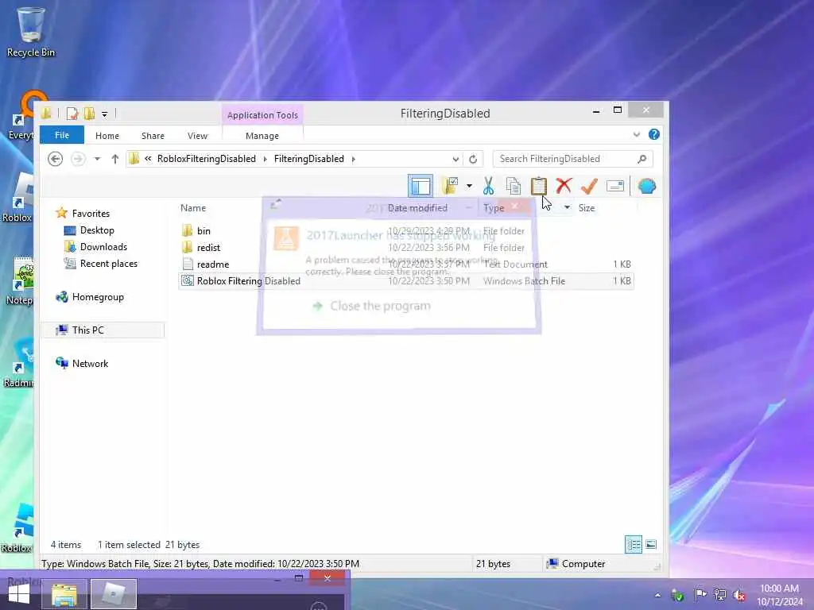Click the orange checkmark properties icon
The image size is (814, 610).
(589, 186)
